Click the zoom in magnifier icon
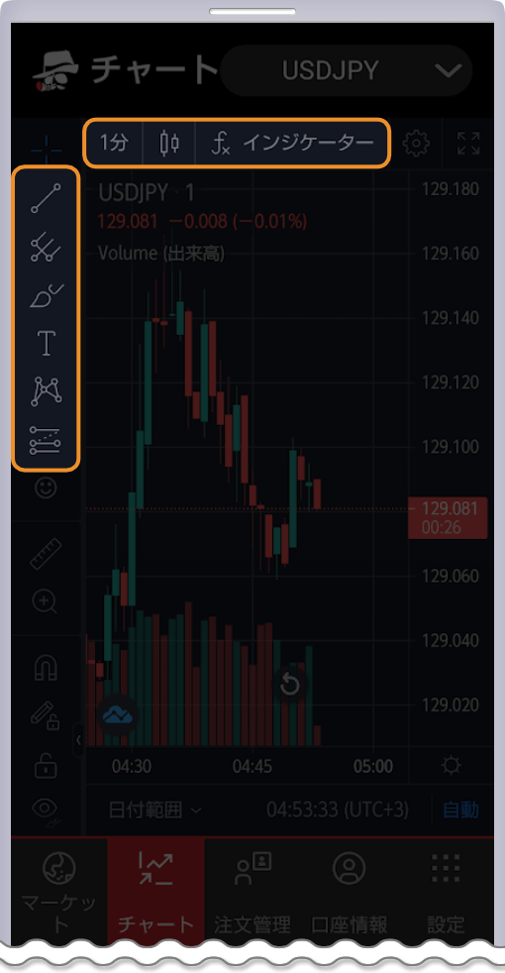The image size is (505, 973). 46,601
